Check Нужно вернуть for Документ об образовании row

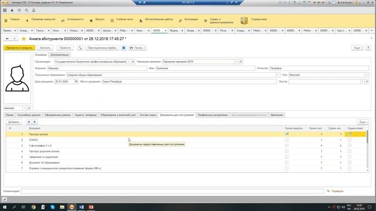point(287,163)
